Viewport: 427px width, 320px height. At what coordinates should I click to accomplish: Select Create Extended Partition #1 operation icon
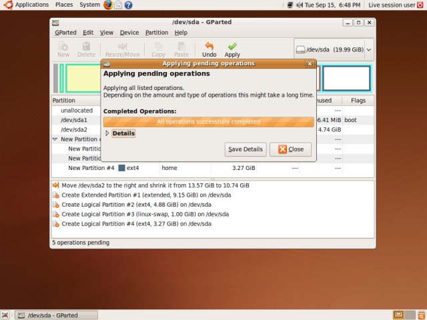[x=55, y=195]
